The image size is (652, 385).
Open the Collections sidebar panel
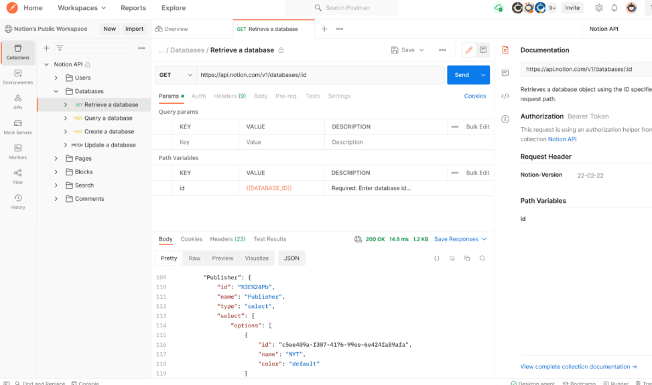pos(18,52)
